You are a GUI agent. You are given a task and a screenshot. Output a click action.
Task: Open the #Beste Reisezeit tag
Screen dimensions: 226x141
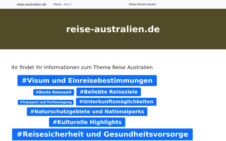tap(53, 92)
